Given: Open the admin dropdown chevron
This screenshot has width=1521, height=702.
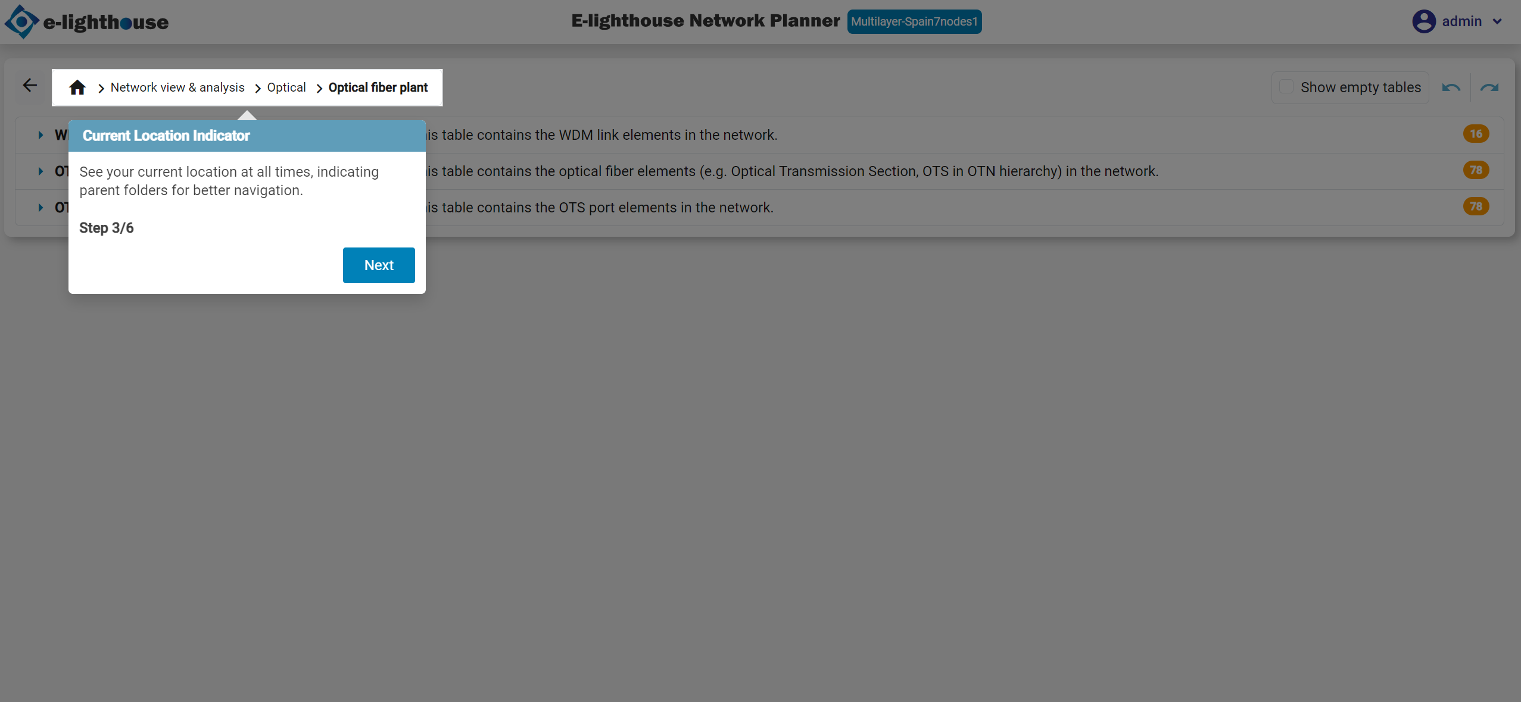Looking at the screenshot, I should pos(1497,21).
